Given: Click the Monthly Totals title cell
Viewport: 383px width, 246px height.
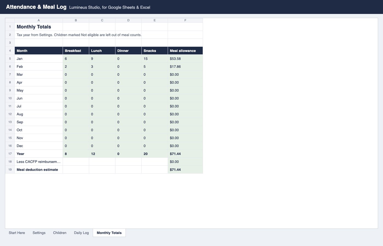Looking at the screenshot, I should [x=39, y=27].
